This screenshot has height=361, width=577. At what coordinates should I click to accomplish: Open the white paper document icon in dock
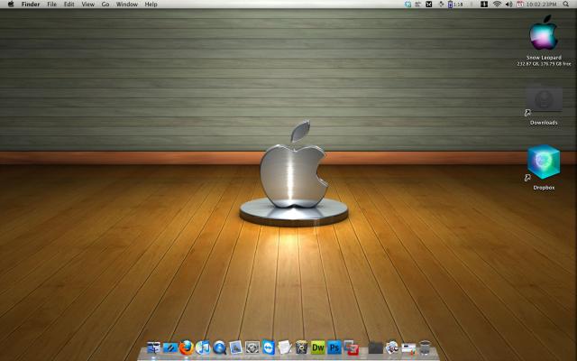285,347
